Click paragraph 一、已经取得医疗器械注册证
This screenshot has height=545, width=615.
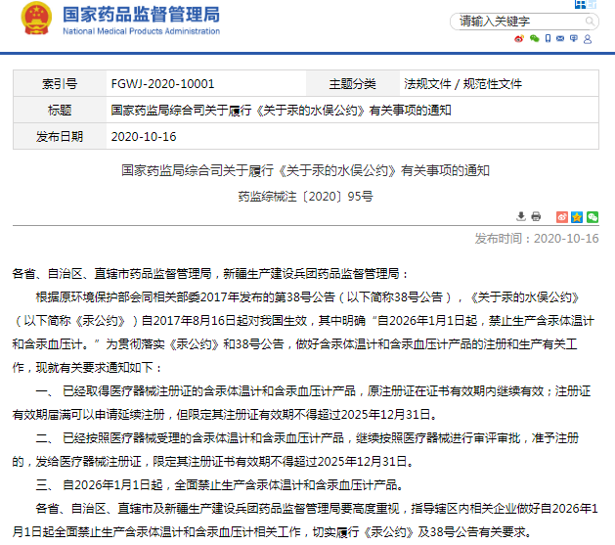301,402
